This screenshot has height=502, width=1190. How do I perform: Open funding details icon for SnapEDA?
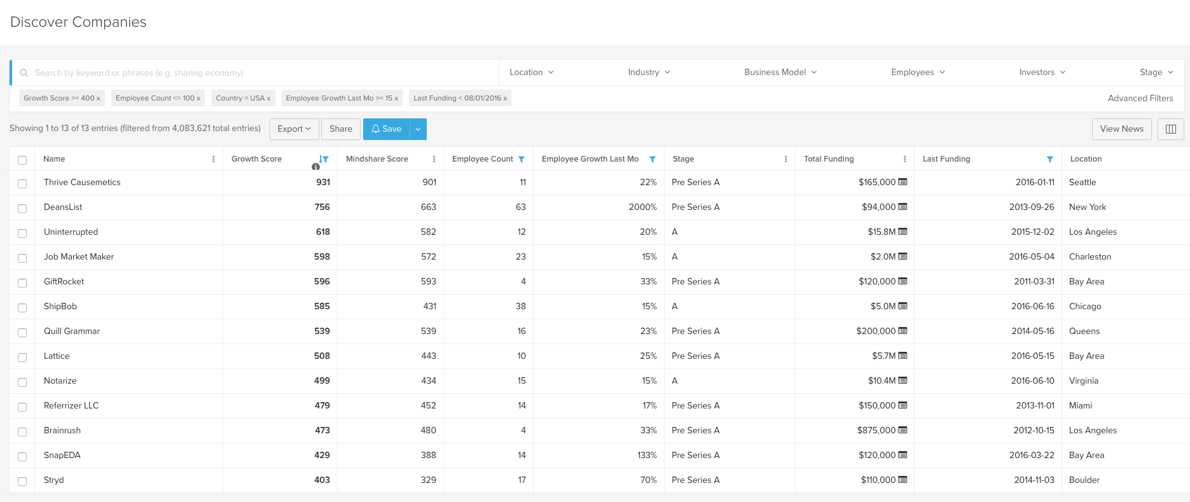903,455
